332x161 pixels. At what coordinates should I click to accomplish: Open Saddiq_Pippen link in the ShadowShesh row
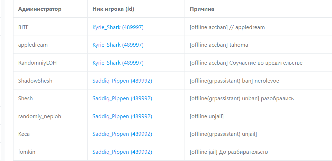tap(122, 81)
